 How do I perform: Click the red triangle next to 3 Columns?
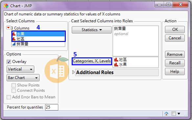(8, 28)
